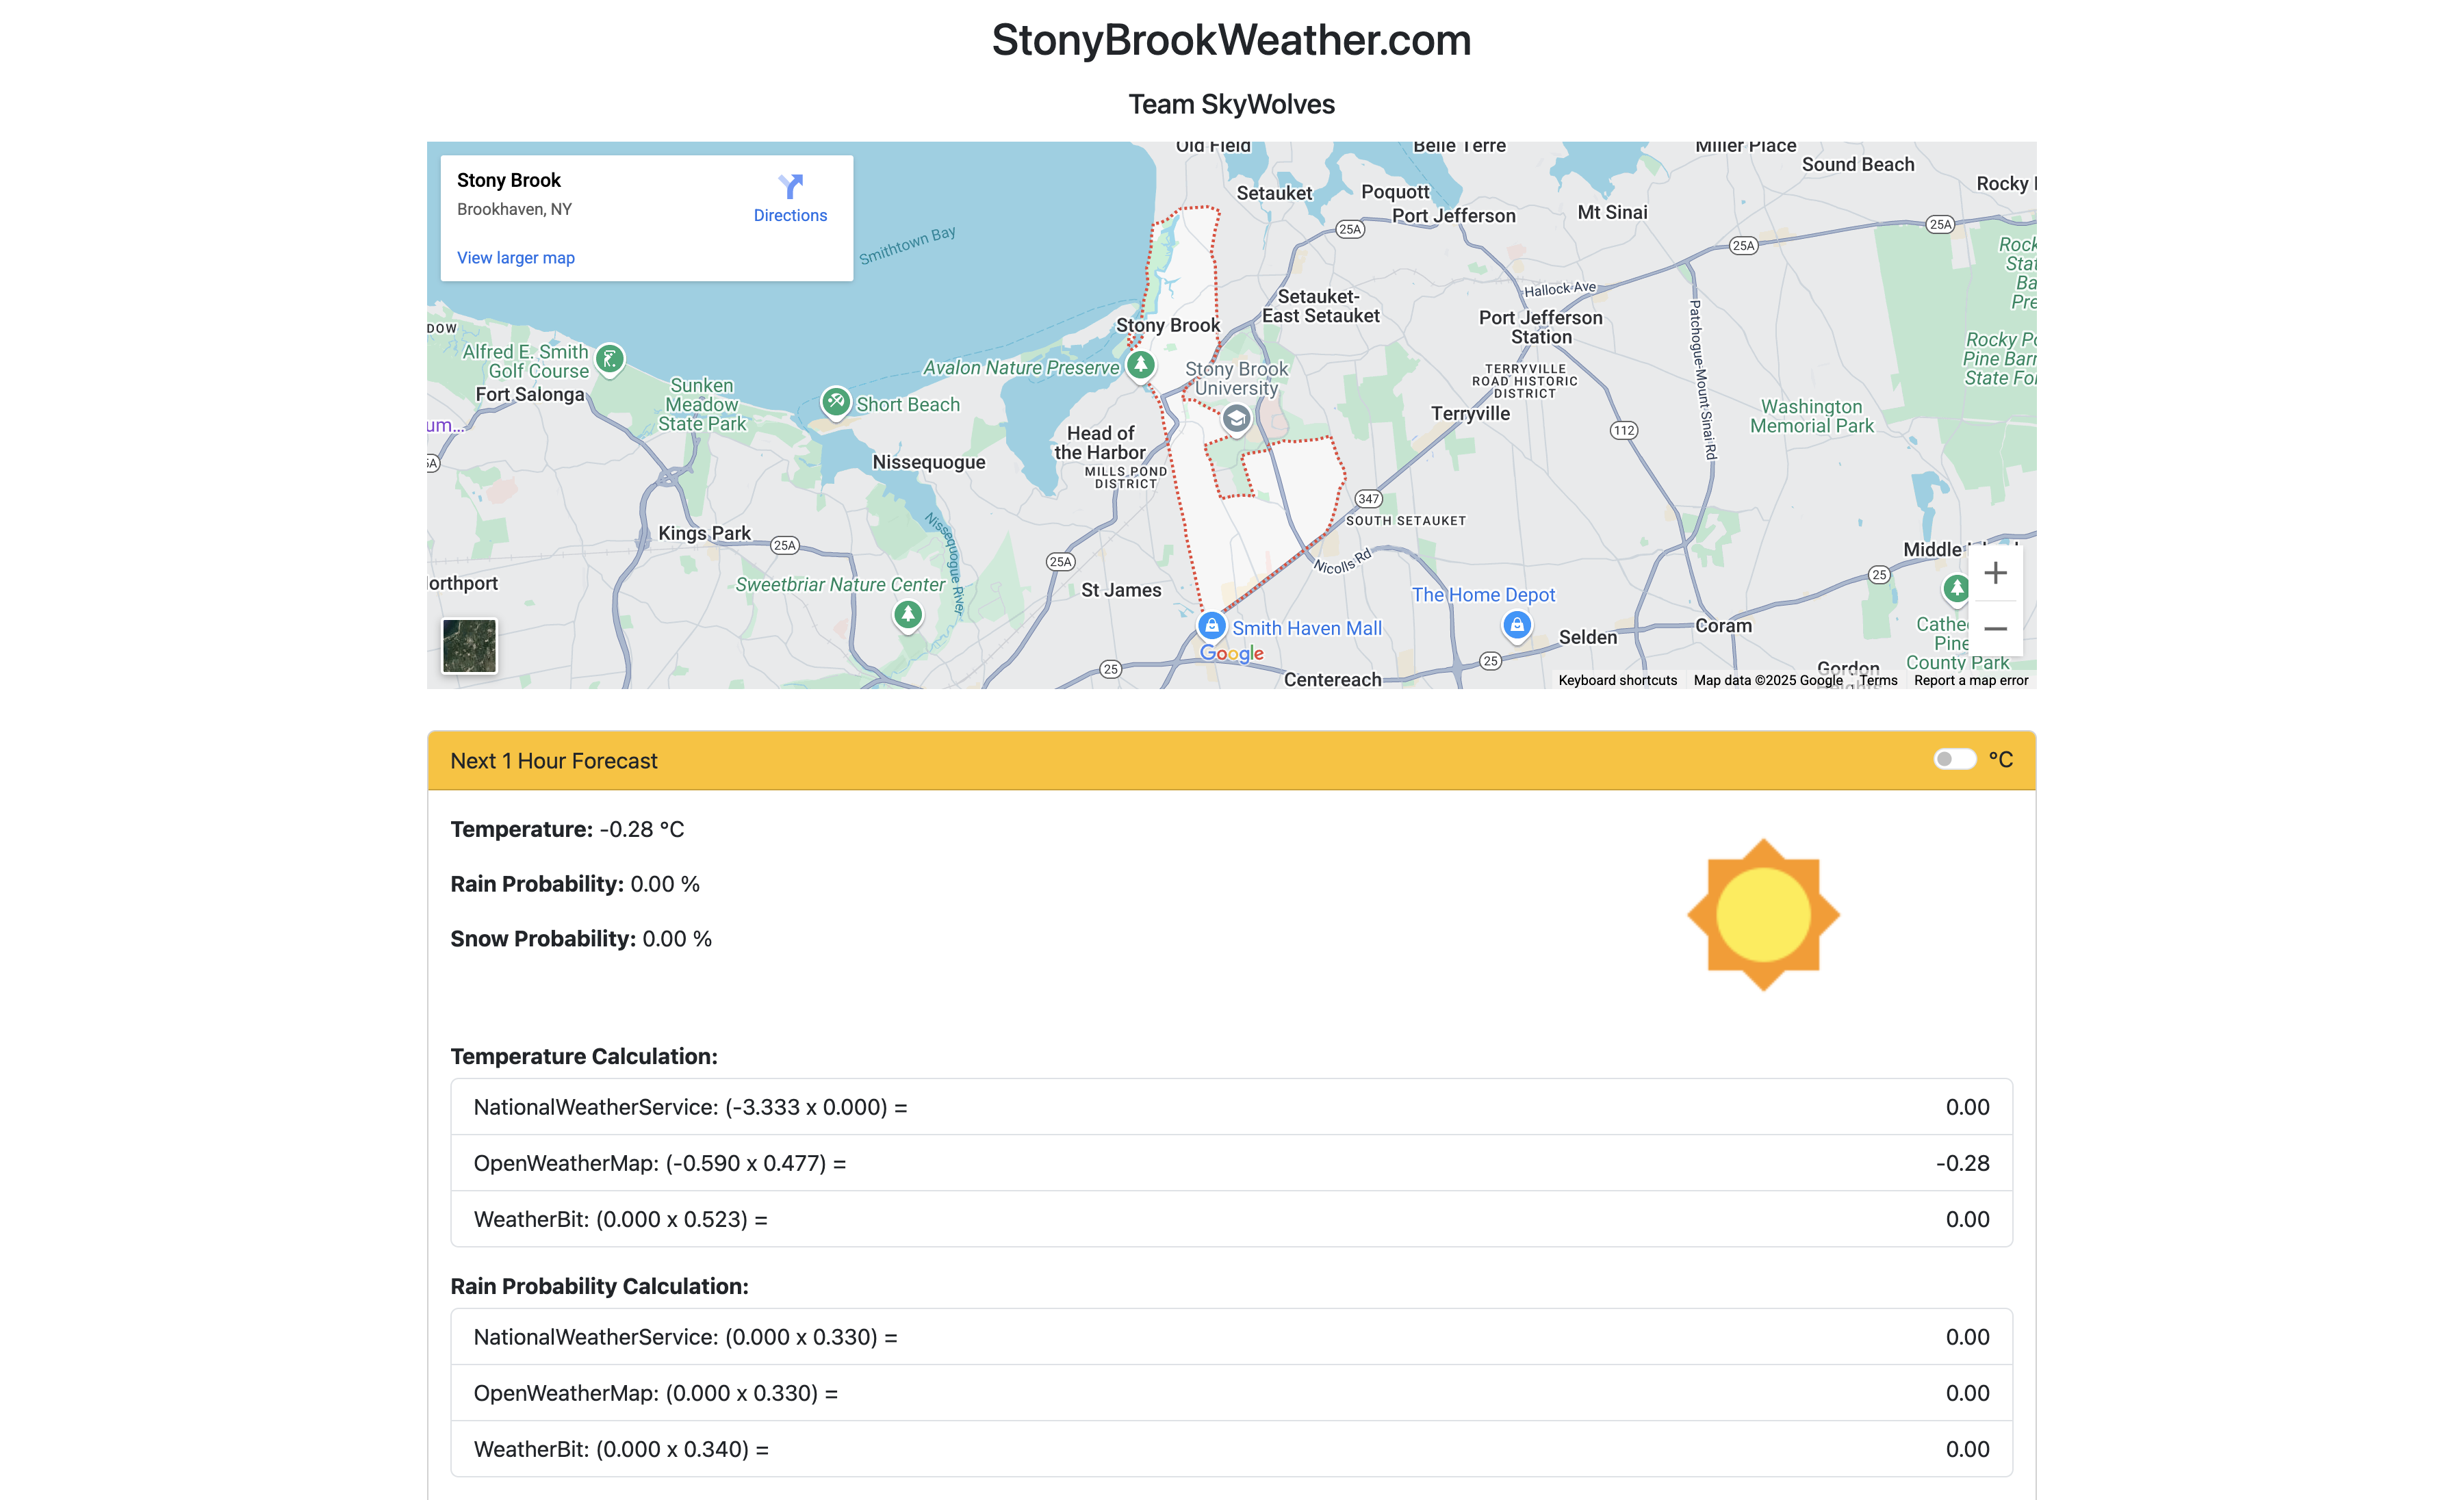Screen dimensions: 2464x1500
Task: Select the Stony Brook University pin
Action: coord(1236,418)
